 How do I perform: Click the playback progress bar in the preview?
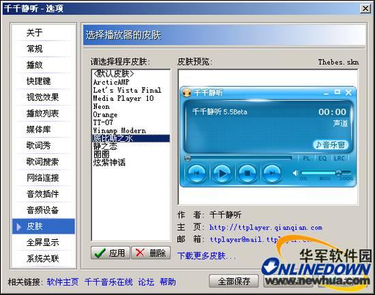point(238,158)
